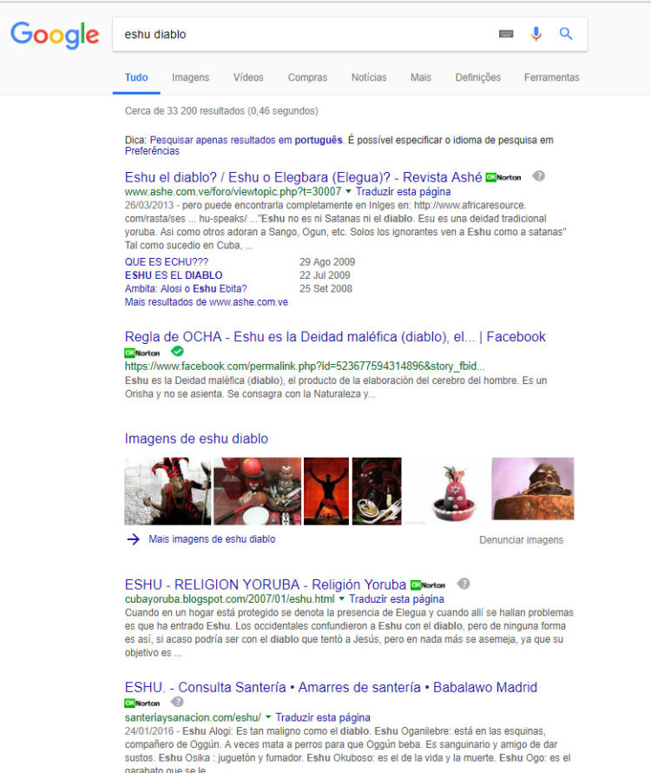
Task: Open ESHU - RELIGION YORUBA result
Action: click(265, 585)
